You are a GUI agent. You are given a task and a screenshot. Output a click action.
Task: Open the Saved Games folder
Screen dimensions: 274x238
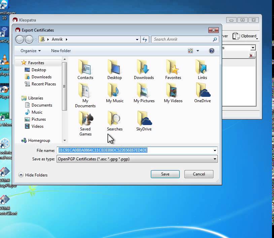pyautogui.click(x=85, y=123)
